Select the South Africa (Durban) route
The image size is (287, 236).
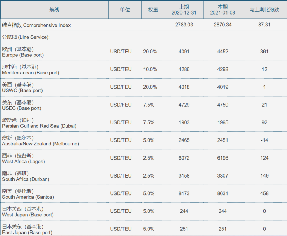(x=26, y=176)
